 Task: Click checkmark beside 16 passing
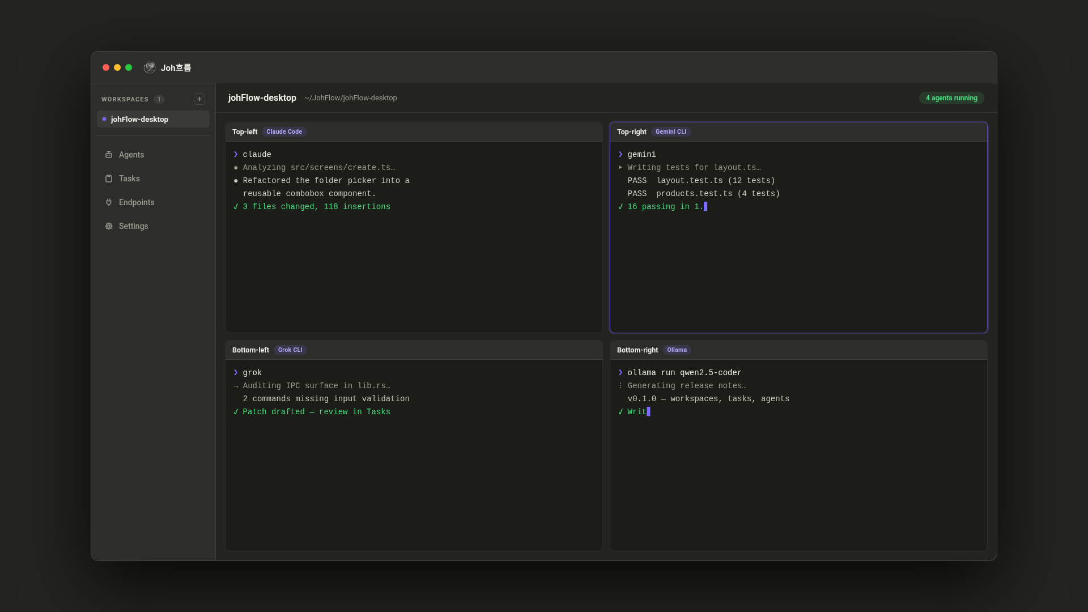coord(620,207)
